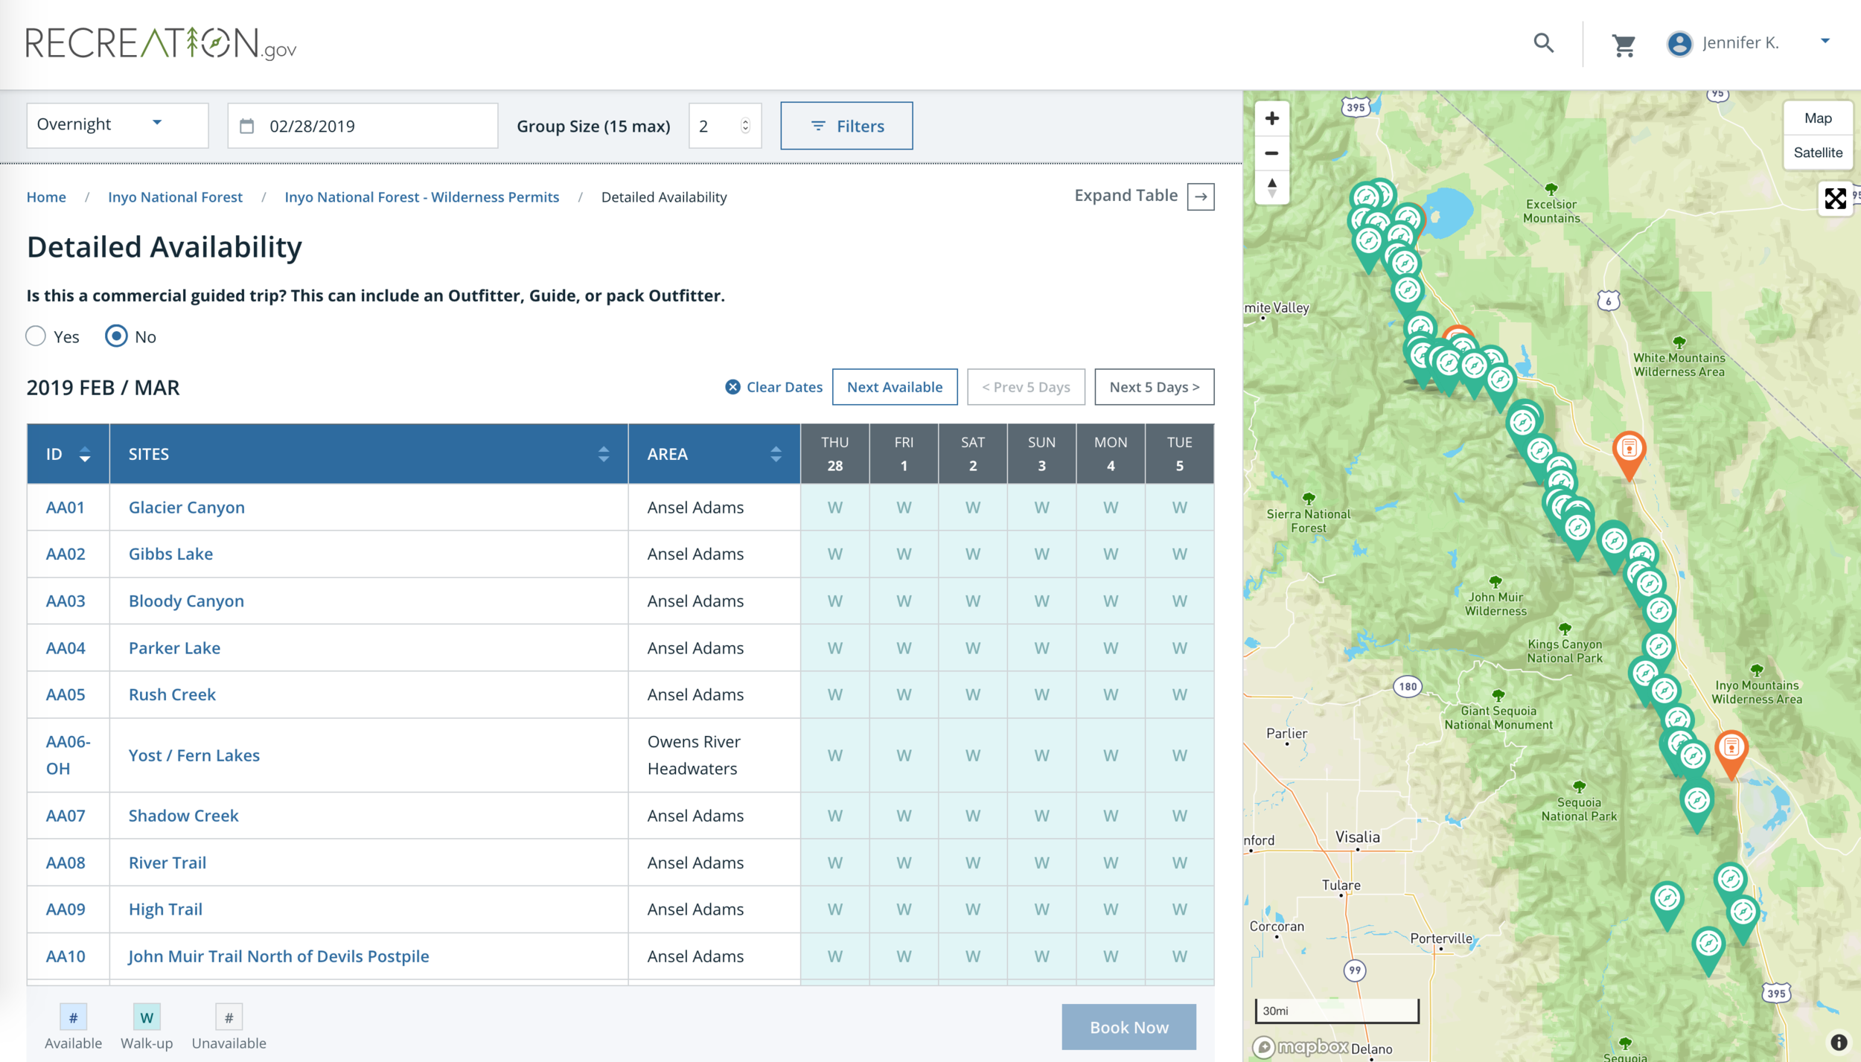Open Bloody Canyon site link

(186, 601)
